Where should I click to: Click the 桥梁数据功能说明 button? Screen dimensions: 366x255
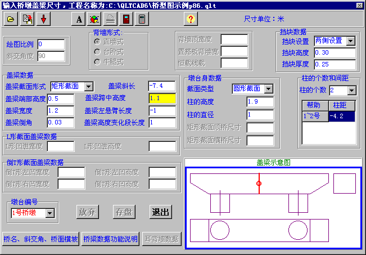[110, 239]
